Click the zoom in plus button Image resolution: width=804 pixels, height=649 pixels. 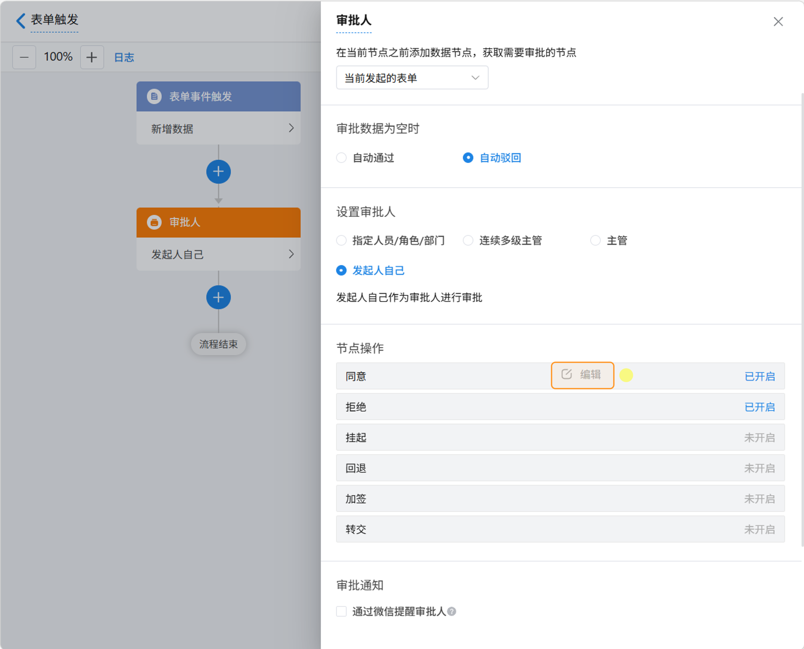point(92,57)
